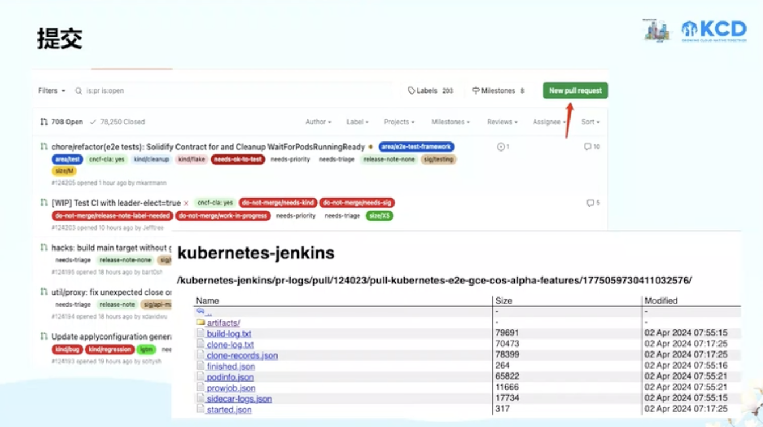
Task: Open the Filters dropdown
Action: pos(52,90)
